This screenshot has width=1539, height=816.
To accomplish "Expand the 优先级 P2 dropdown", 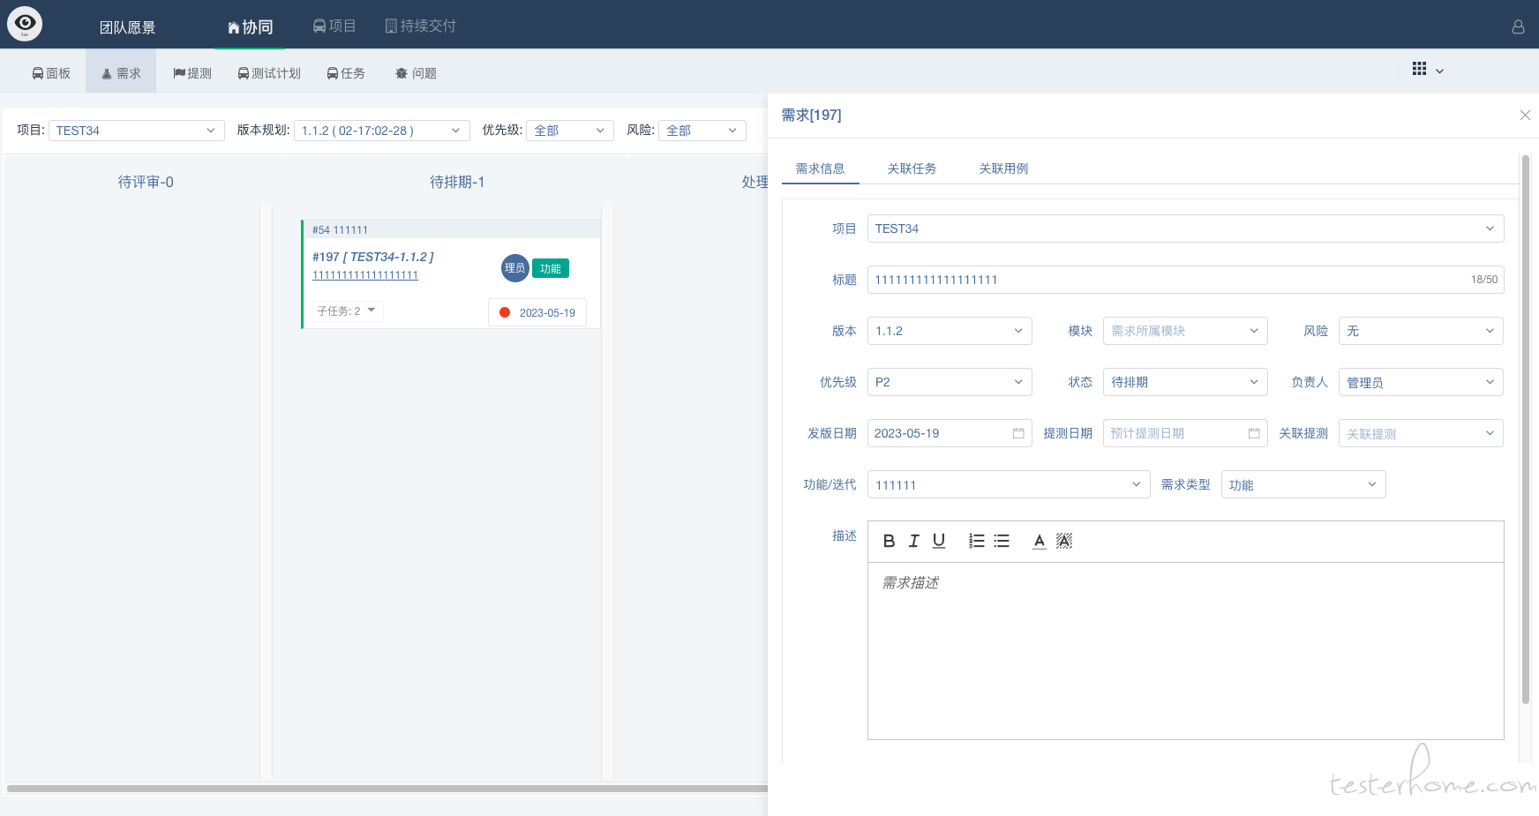I will tap(950, 382).
